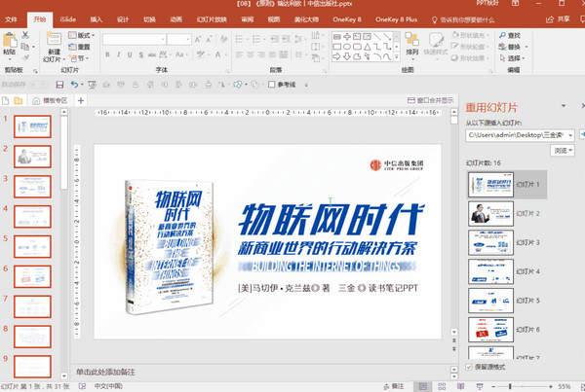
Task: Click the Format Painter brush icon
Action: pos(25,57)
